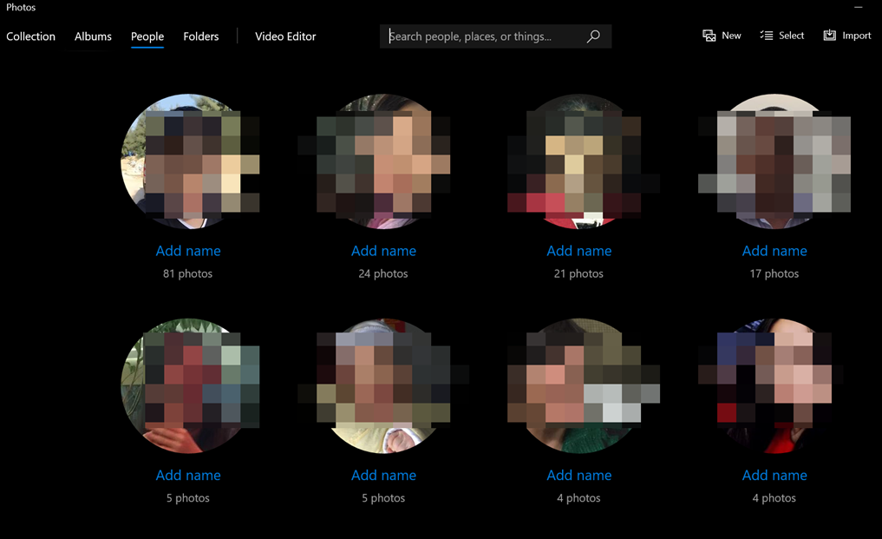The height and width of the screenshot is (539, 882).
Task: Click the '81 photos' count text
Action: pyautogui.click(x=188, y=273)
